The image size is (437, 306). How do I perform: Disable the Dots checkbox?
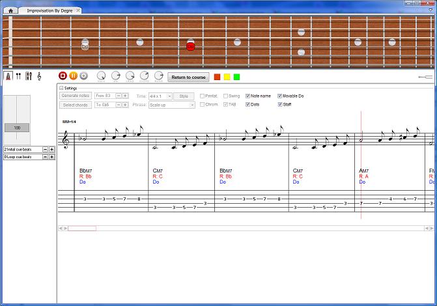pos(247,104)
